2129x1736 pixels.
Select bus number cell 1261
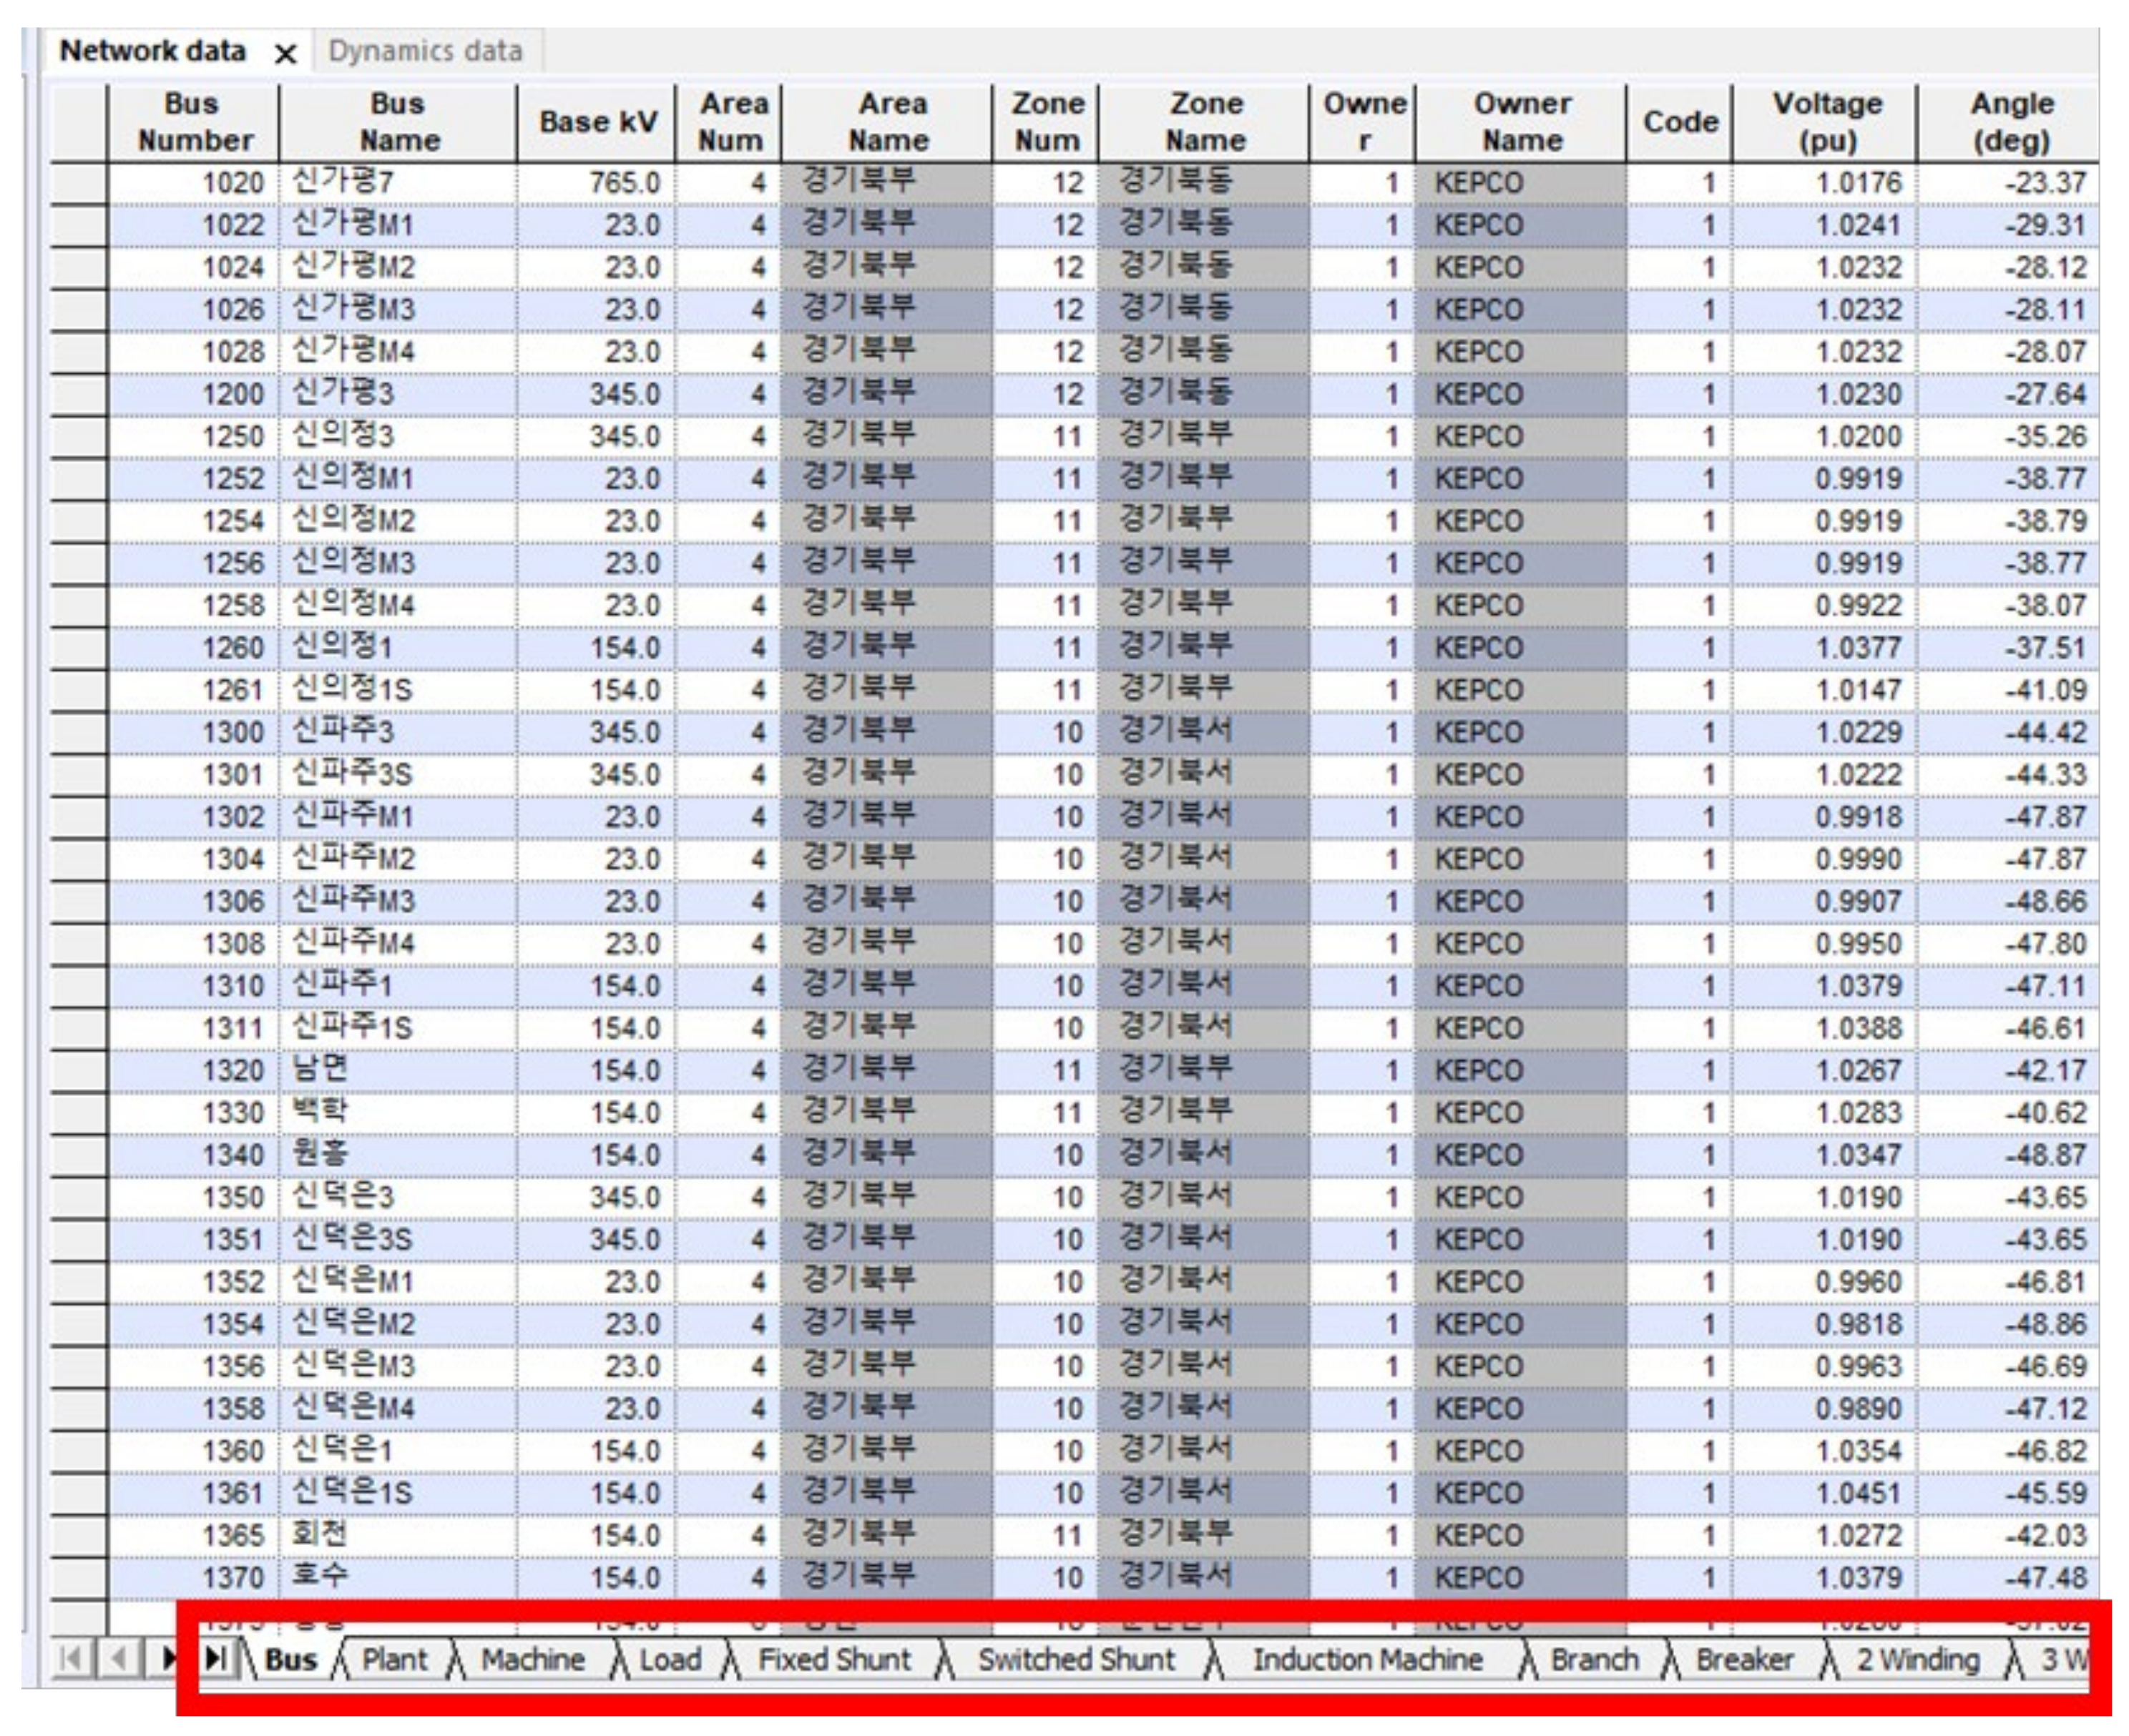click(x=194, y=690)
